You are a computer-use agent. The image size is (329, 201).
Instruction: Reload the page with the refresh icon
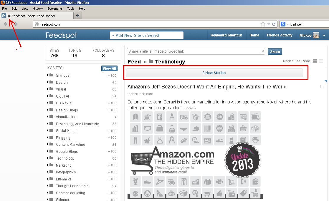coord(274,24)
